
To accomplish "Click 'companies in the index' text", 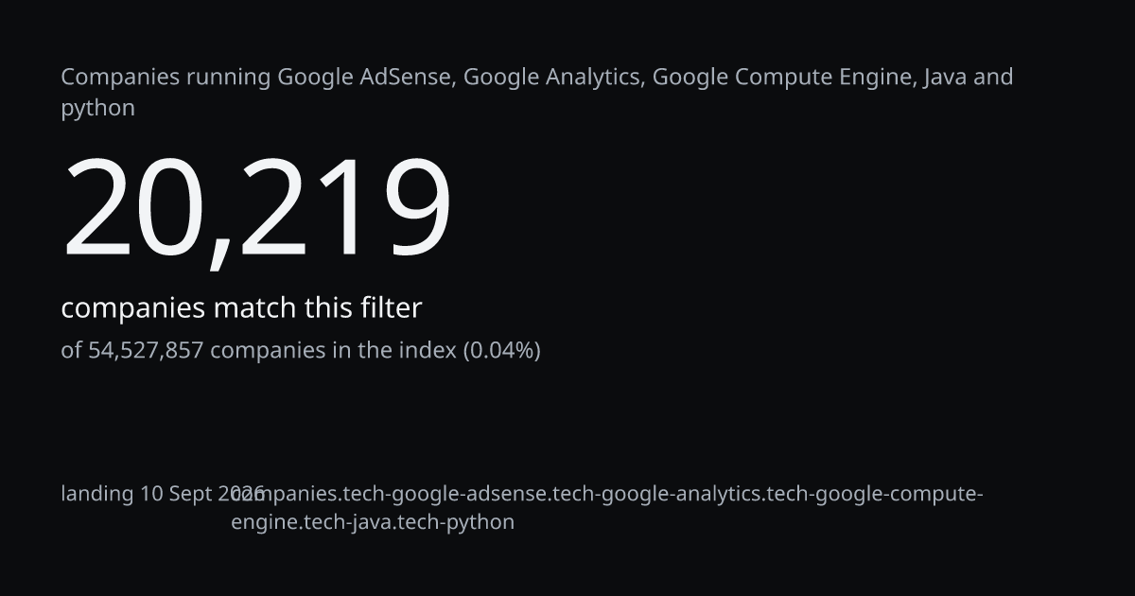I will (333, 350).
